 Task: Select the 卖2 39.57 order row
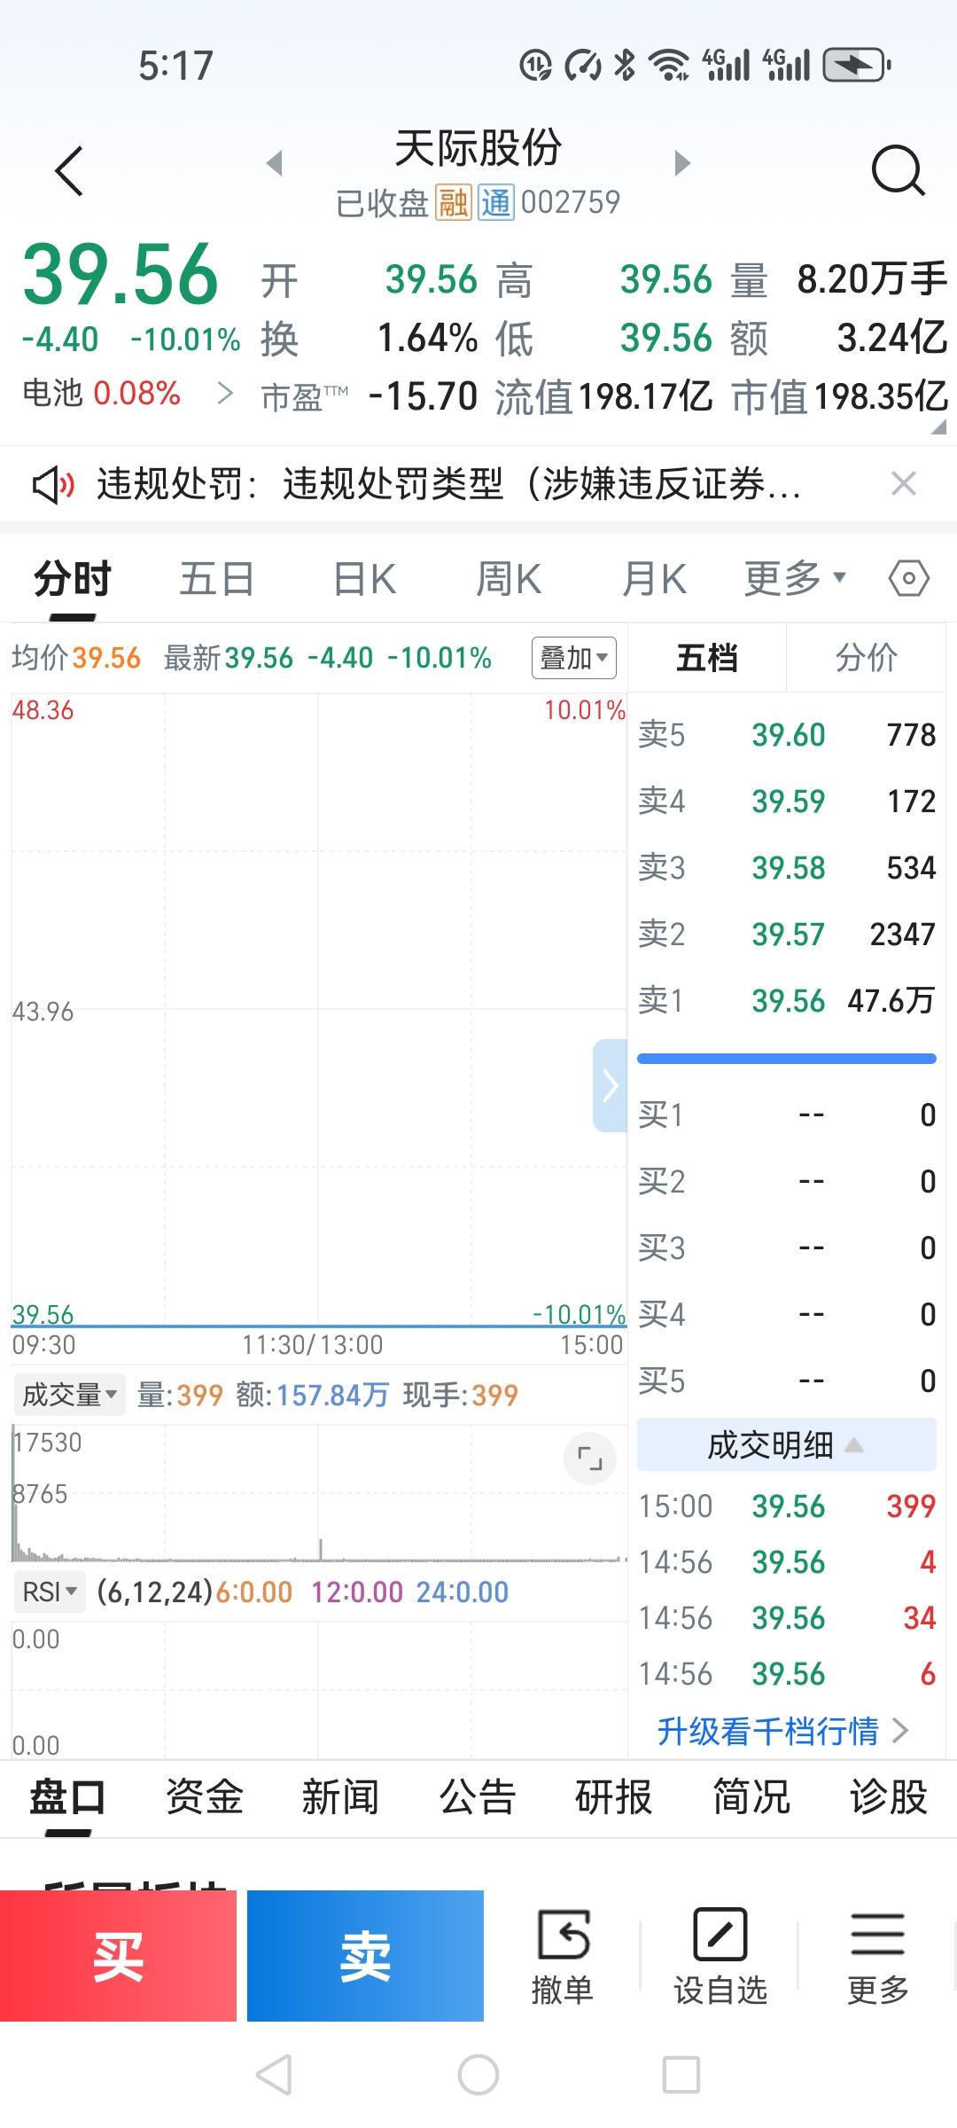point(787,934)
